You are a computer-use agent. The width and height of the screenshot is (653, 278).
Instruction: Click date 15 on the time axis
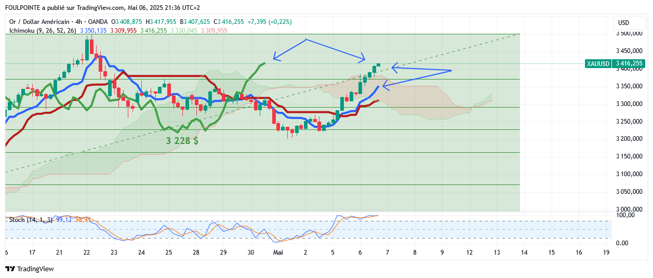[x=552, y=253]
